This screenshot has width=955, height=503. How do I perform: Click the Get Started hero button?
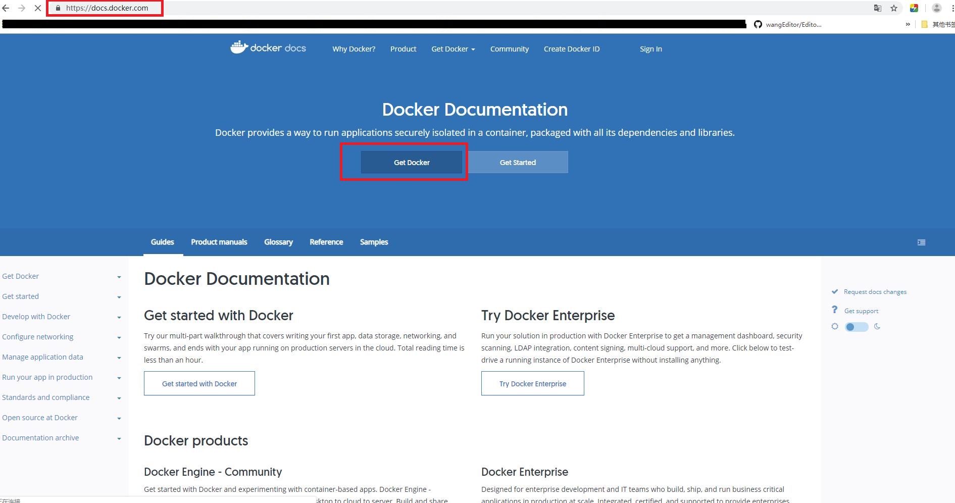coord(518,162)
